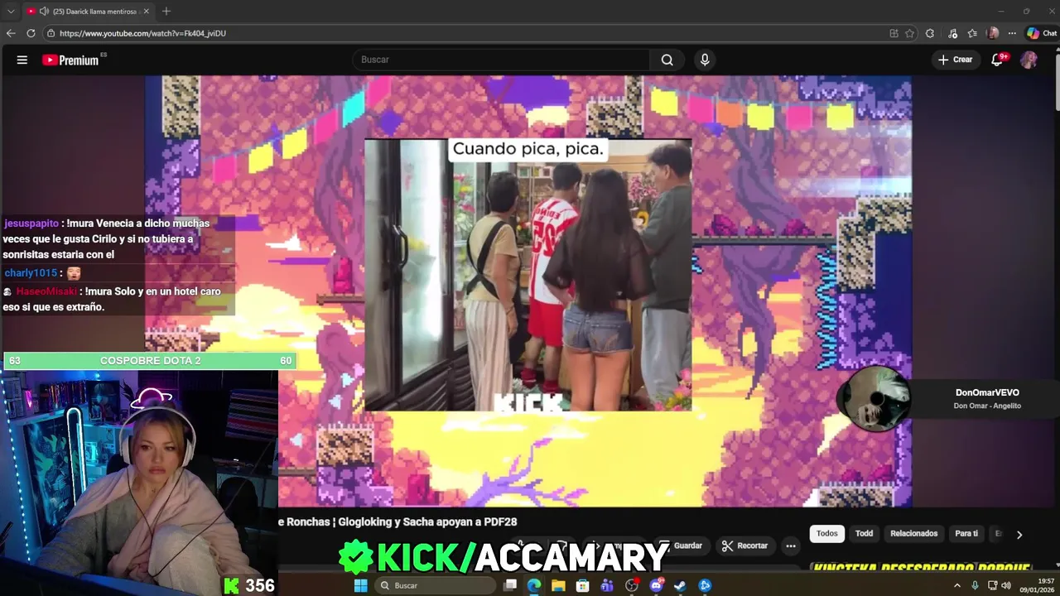The height and width of the screenshot is (596, 1060).
Task: Click the browser address bar URL
Action: (x=142, y=33)
